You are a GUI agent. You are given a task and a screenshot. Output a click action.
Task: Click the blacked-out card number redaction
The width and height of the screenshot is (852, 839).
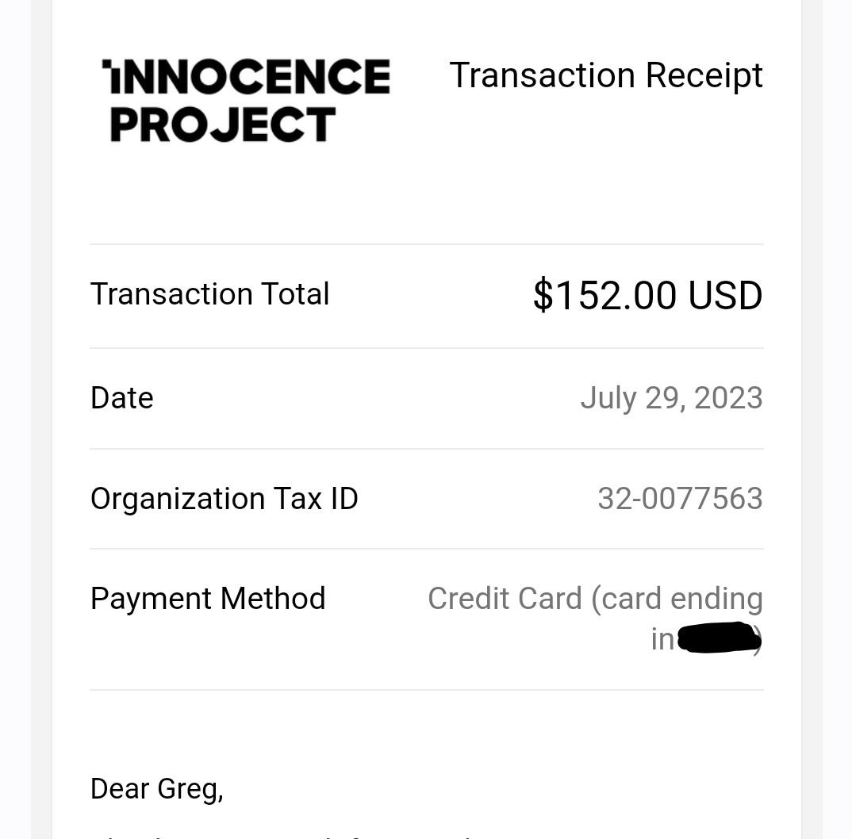719,638
